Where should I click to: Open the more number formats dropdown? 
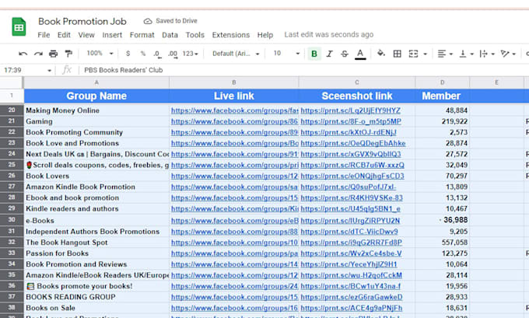191,54
